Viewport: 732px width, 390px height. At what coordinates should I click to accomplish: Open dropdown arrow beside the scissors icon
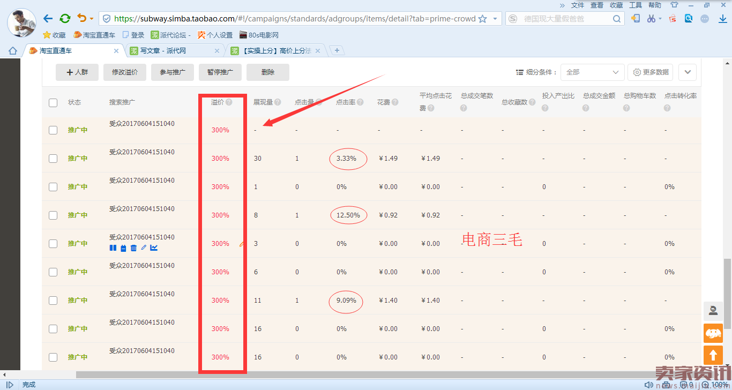point(660,19)
